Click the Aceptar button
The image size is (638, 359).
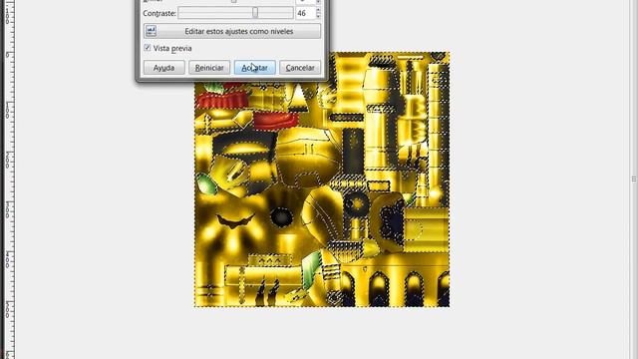pyautogui.click(x=255, y=68)
